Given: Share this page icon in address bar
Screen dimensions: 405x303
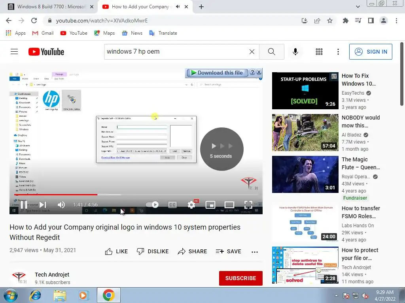Looking at the screenshot, I should click(317, 21).
